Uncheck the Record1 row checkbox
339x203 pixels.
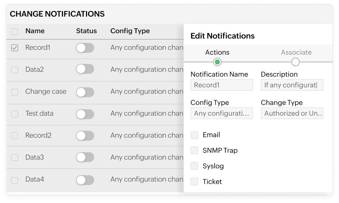click(15, 47)
